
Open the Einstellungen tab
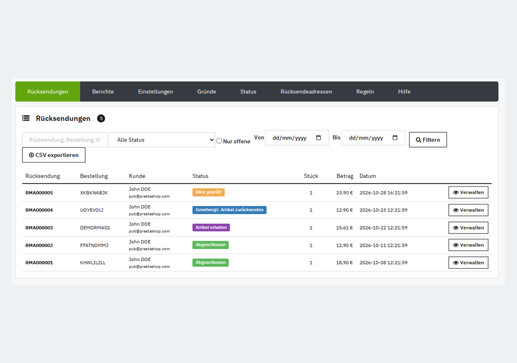coord(156,92)
